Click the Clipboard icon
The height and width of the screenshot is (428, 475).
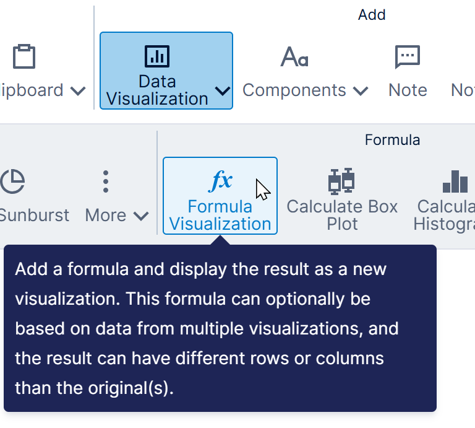pyautogui.click(x=24, y=57)
